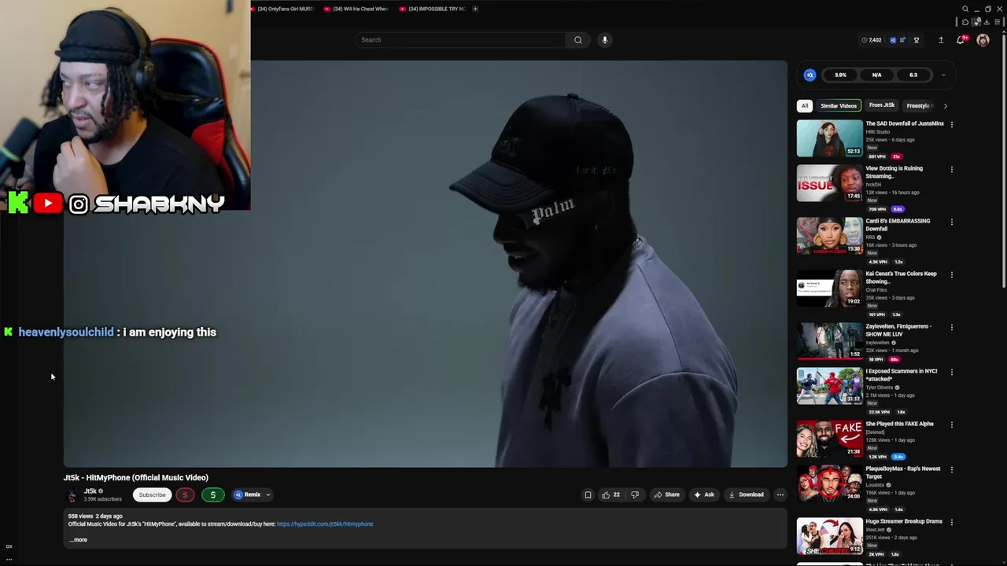The height and width of the screenshot is (566, 1007).
Task: Open I Exposed Scammers in NYC thumbnail
Action: click(x=829, y=386)
